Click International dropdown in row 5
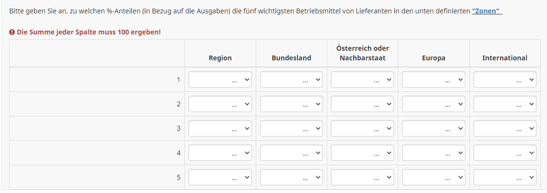The height and width of the screenshot is (193, 547). [x=505, y=178]
